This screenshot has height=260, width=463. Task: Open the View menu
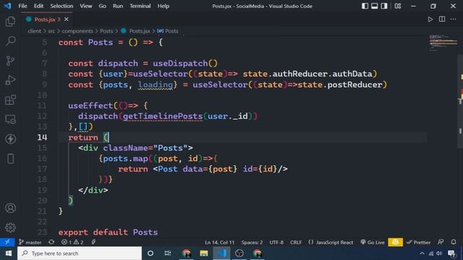(86, 6)
